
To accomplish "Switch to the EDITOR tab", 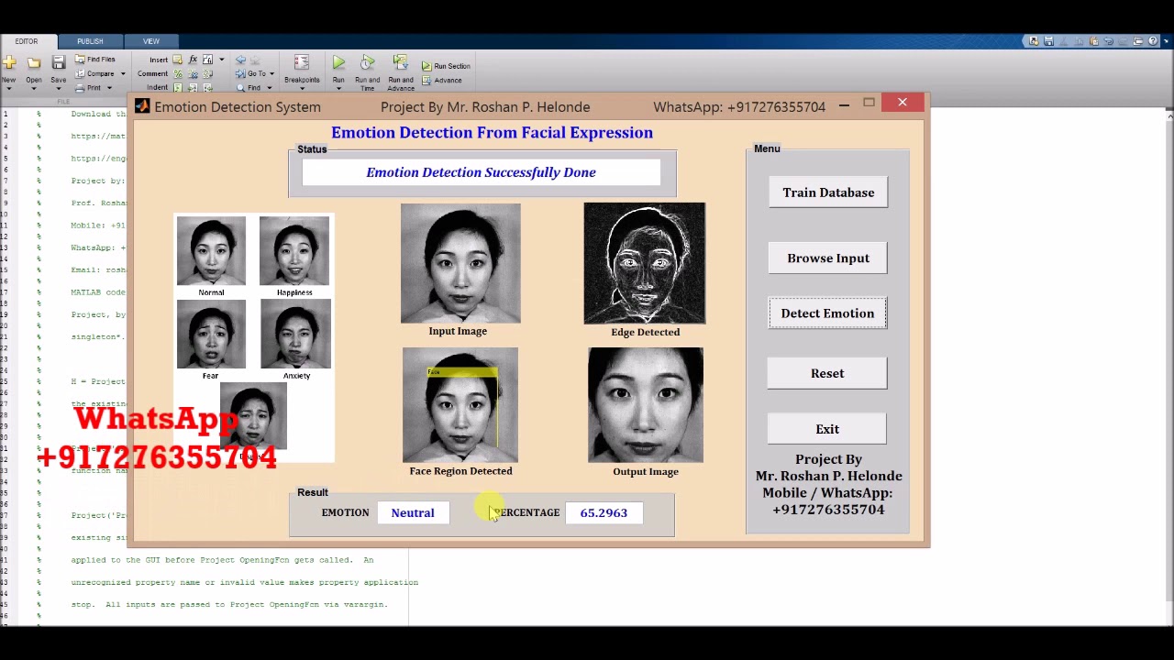I will (x=26, y=41).
